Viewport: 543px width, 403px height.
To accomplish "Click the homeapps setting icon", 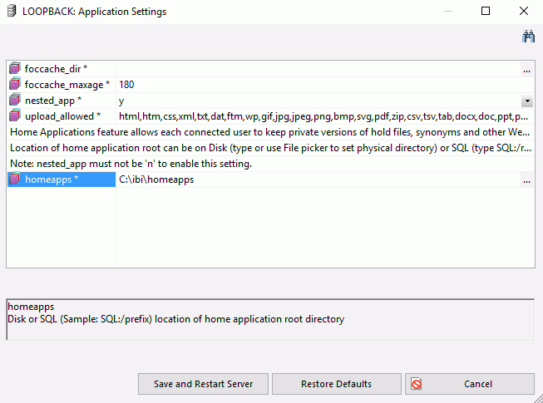I will [x=15, y=179].
